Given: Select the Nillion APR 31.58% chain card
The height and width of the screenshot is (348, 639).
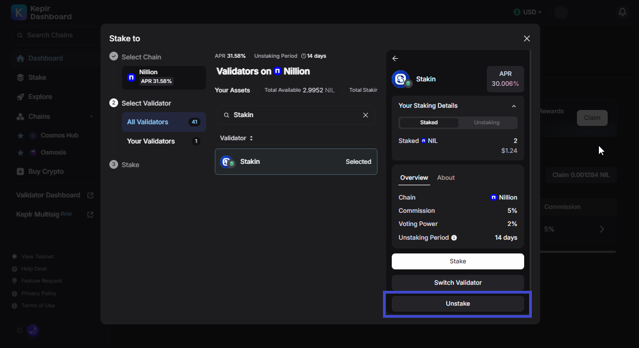Looking at the screenshot, I should point(164,78).
